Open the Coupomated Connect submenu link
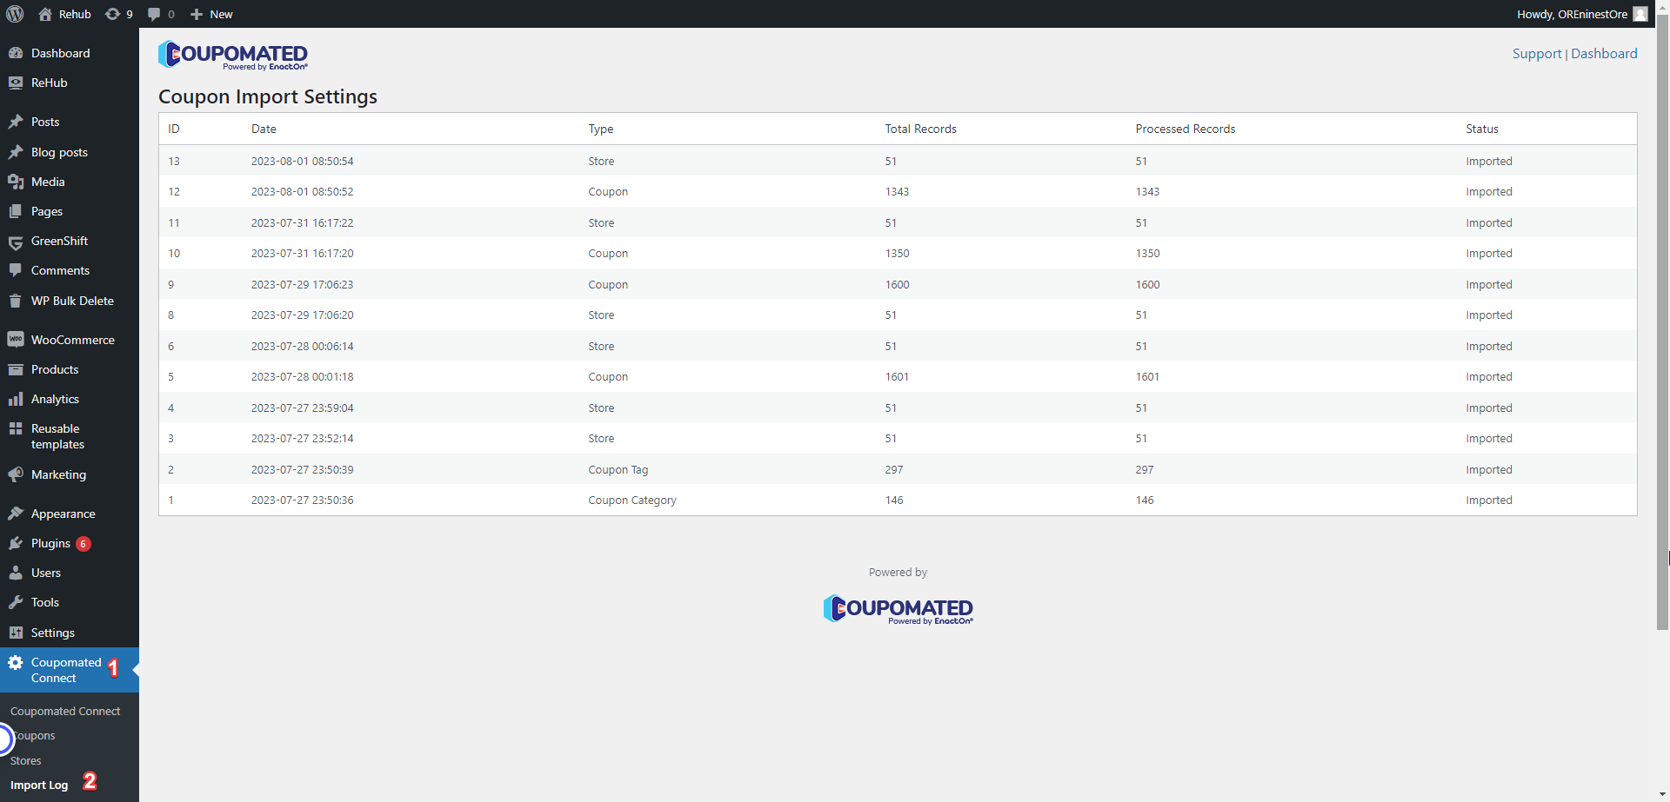 coord(65,711)
